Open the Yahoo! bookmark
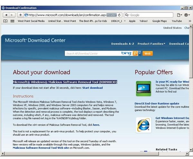193x159 pixels. (143, 21)
